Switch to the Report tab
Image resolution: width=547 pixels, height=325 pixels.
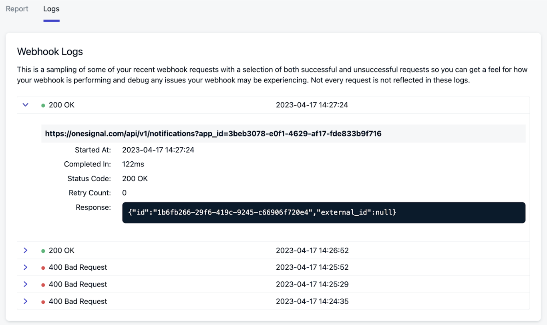[x=17, y=9]
